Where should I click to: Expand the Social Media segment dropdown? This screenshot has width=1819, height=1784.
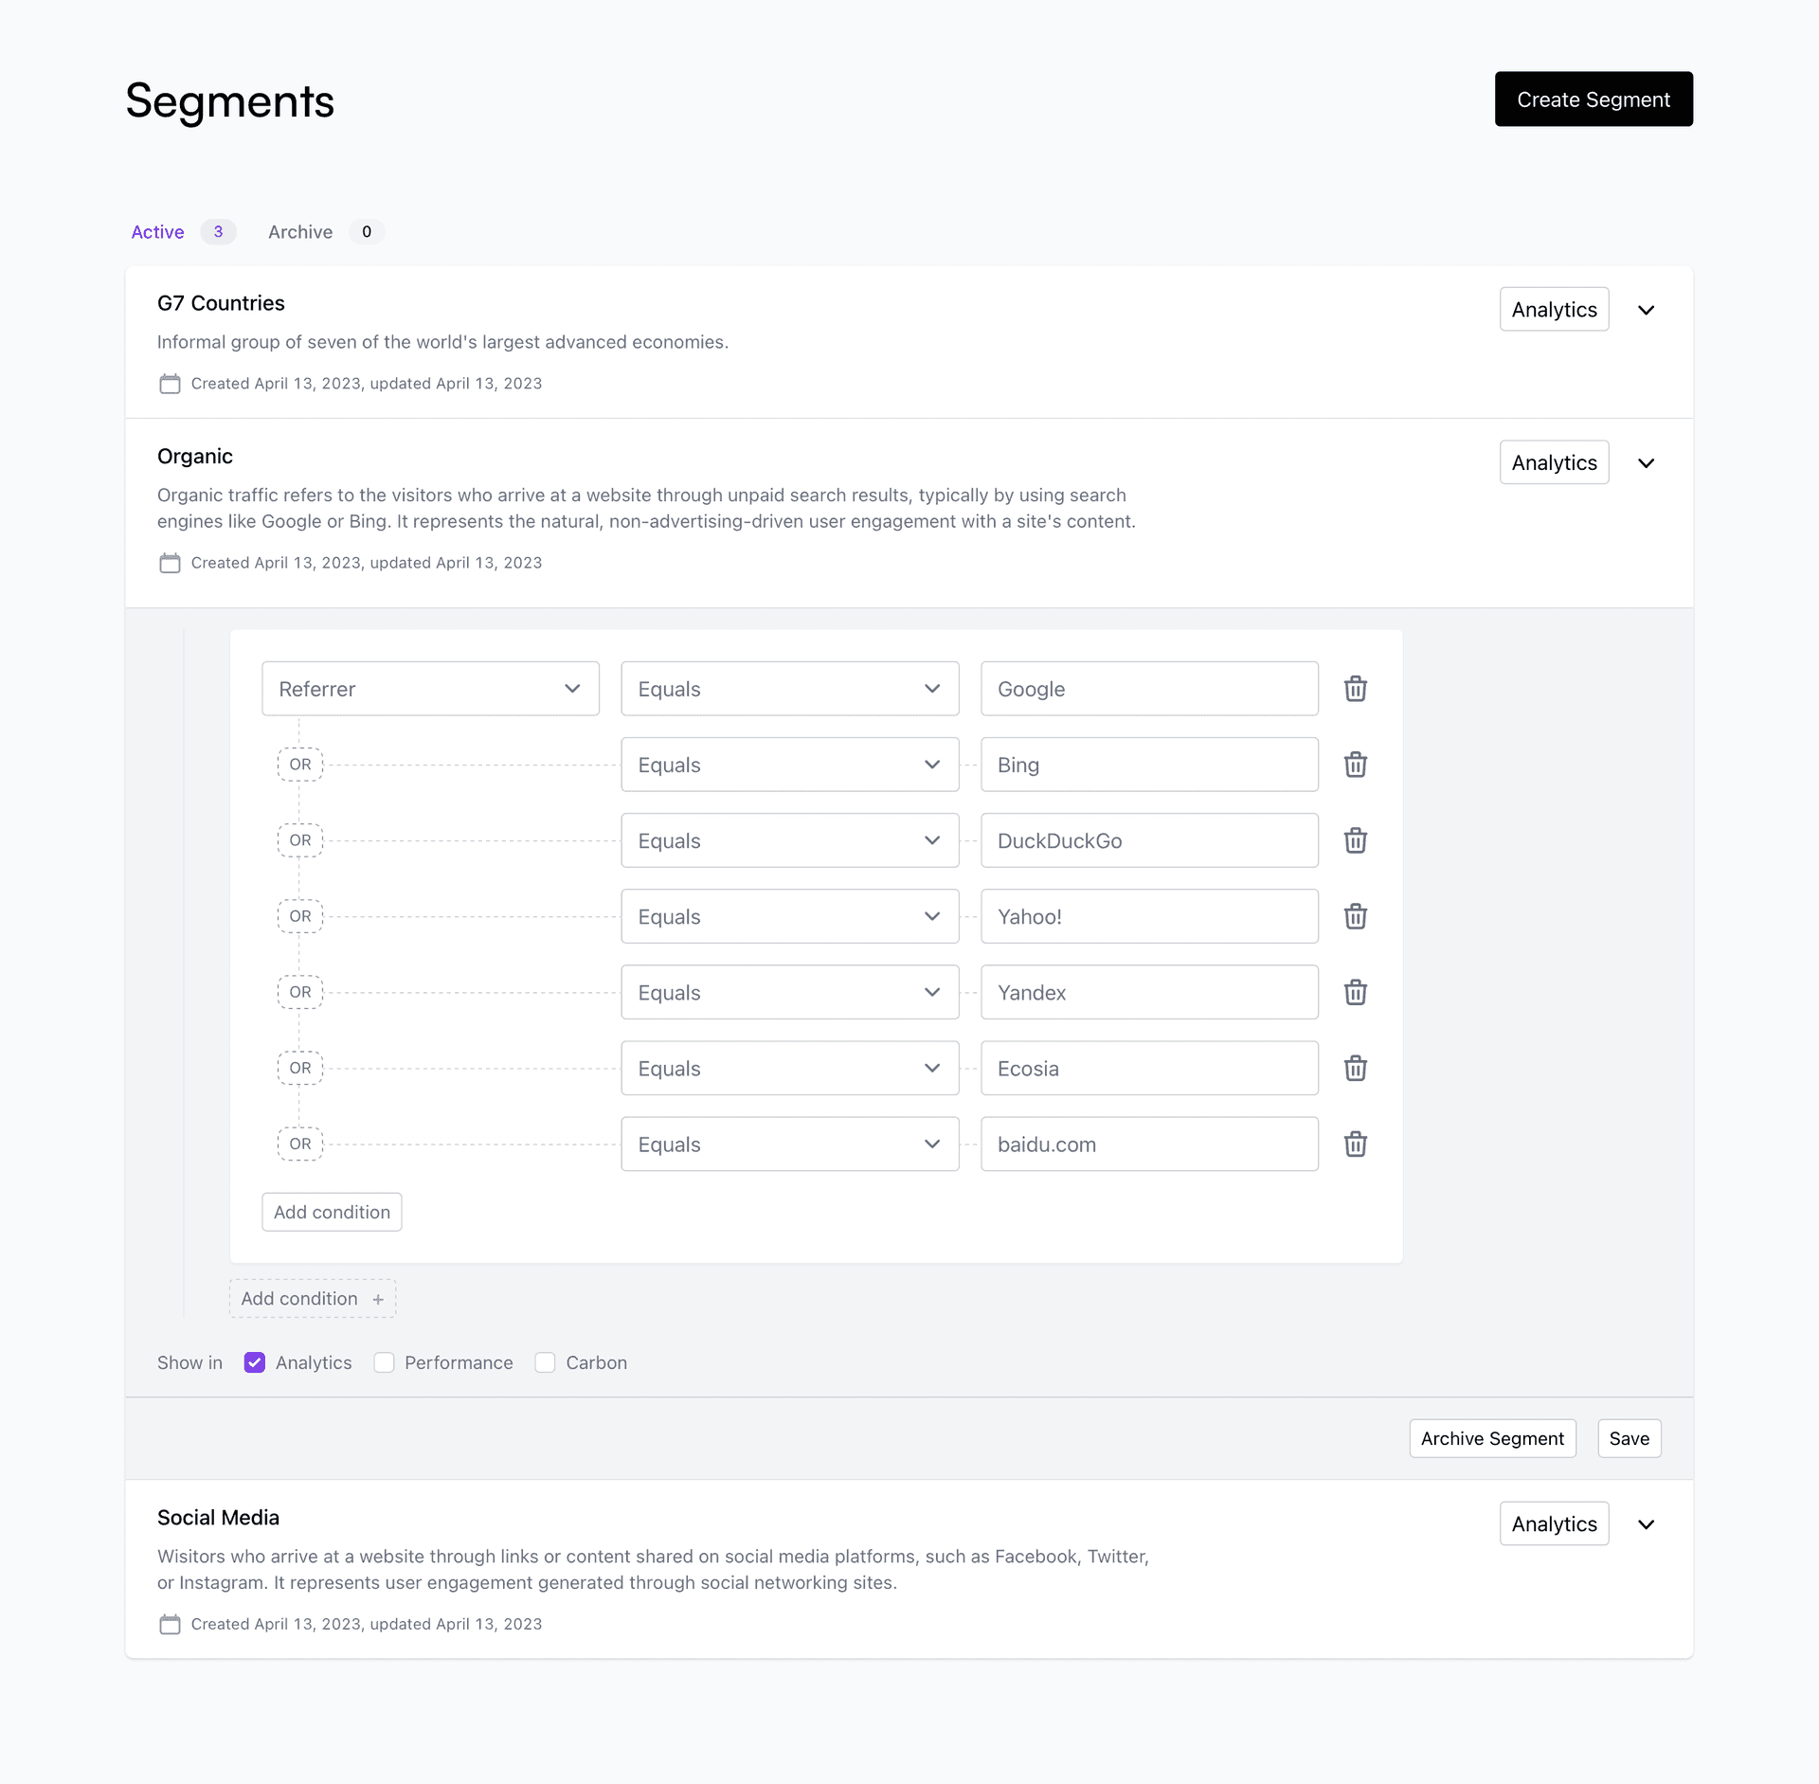(1649, 1523)
